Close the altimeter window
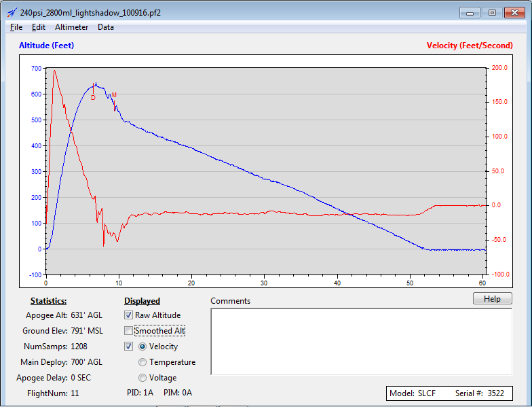Viewport: 532px width, 407px height. pos(514,13)
